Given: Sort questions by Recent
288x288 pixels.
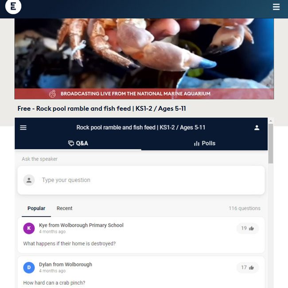Looking at the screenshot, I should pyautogui.click(x=65, y=208).
